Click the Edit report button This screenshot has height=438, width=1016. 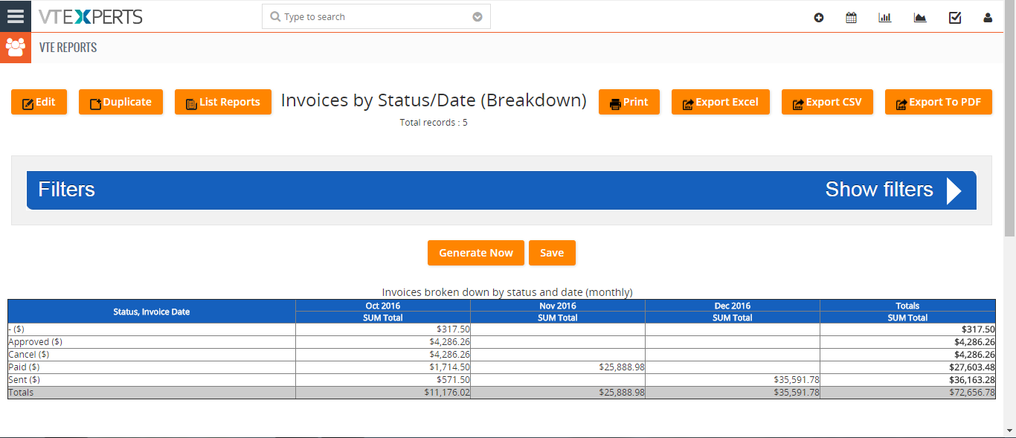coord(39,102)
